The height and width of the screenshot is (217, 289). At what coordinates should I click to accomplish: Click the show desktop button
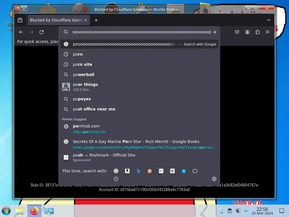tap(282, 211)
